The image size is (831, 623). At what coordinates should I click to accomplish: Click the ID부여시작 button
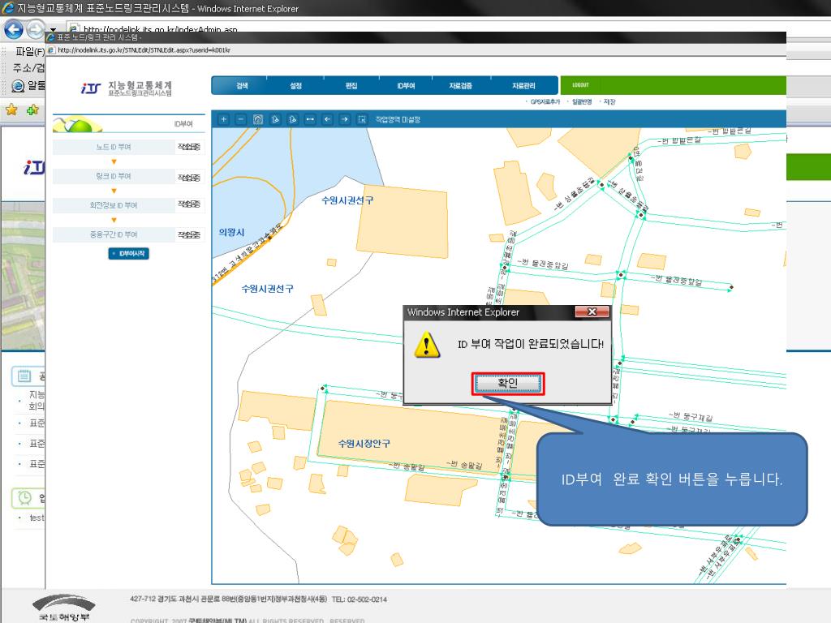tap(129, 254)
